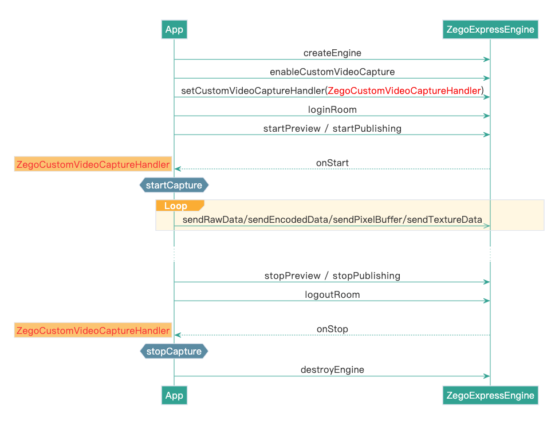Select the stopPreview / stopPublishing label
The image size is (559, 425).
[x=332, y=276]
